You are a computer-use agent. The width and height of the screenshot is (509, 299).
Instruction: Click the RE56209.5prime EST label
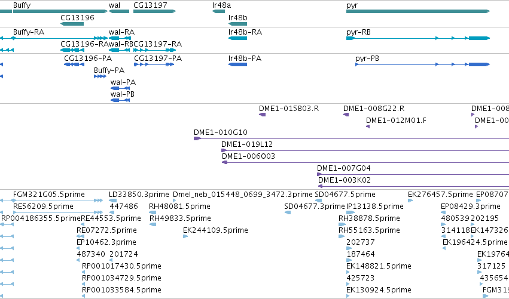click(x=43, y=206)
